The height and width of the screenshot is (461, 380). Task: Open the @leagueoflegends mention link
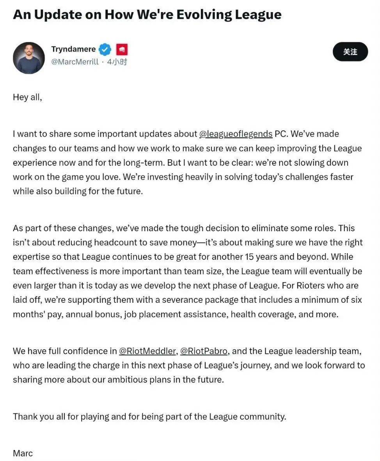pyautogui.click(x=236, y=134)
